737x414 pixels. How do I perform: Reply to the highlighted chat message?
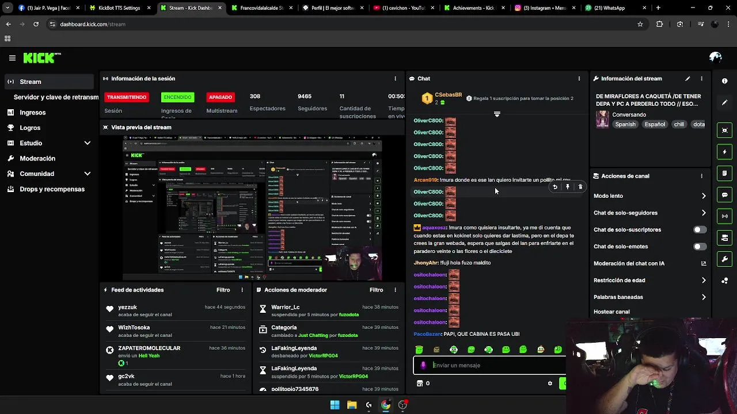coord(555,187)
